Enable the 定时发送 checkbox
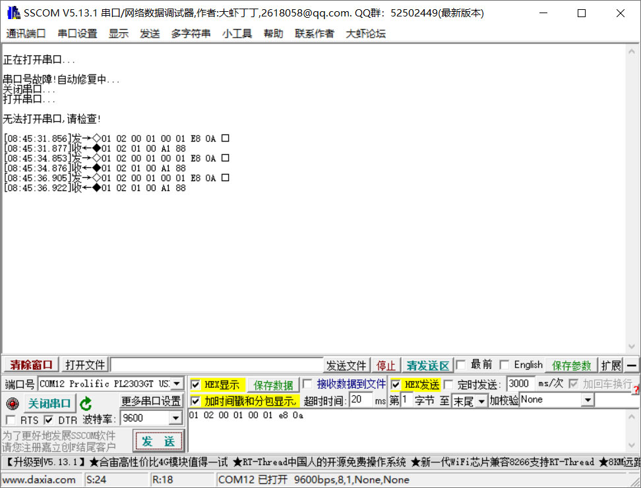Screen dimensions: 641x488 tap(448, 384)
